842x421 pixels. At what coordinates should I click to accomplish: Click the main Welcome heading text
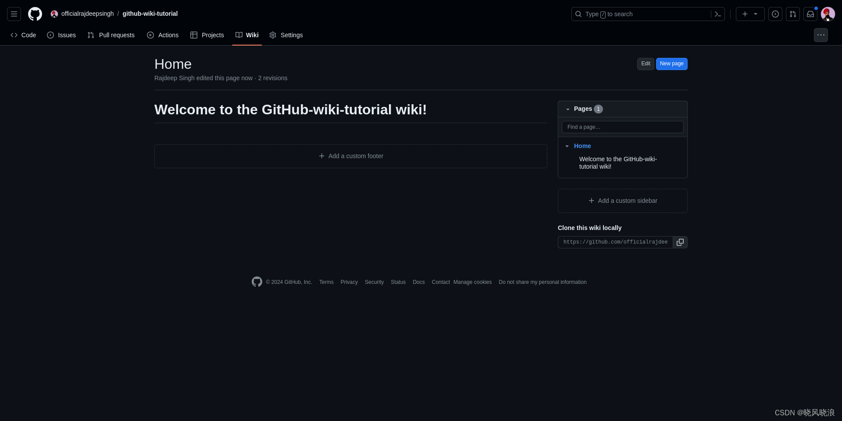point(290,110)
